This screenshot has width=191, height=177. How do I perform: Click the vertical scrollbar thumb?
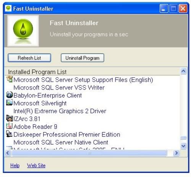[183, 138]
